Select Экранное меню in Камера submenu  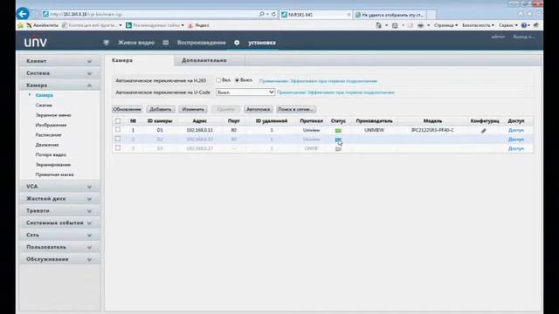point(53,115)
